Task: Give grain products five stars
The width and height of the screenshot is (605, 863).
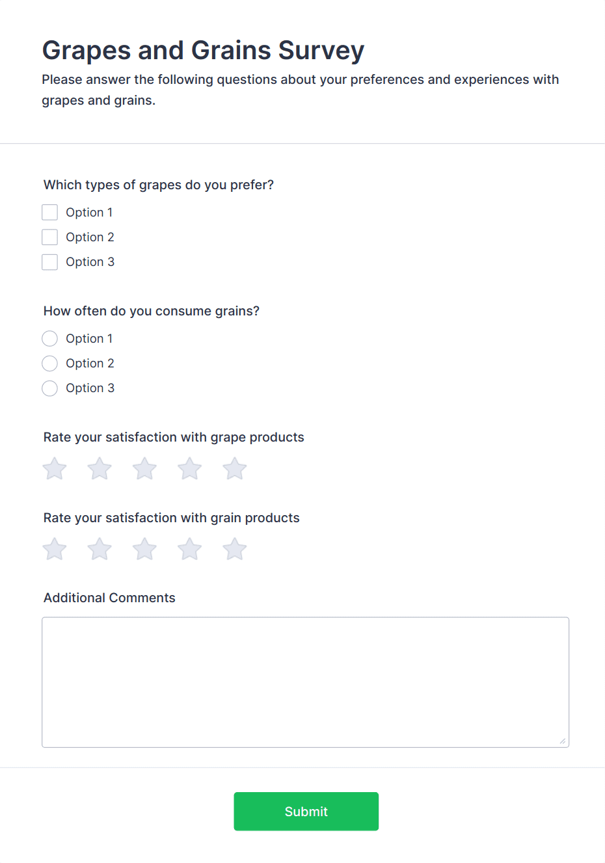Action: coord(235,550)
